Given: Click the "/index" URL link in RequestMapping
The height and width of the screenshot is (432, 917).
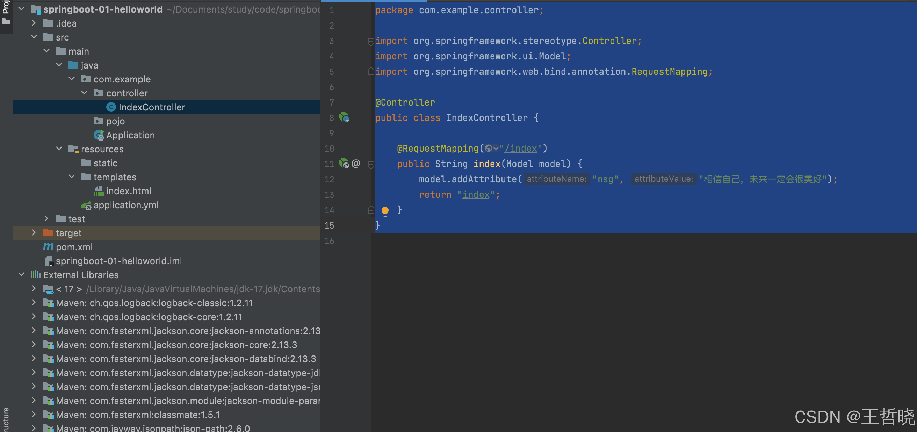Looking at the screenshot, I should coord(520,149).
